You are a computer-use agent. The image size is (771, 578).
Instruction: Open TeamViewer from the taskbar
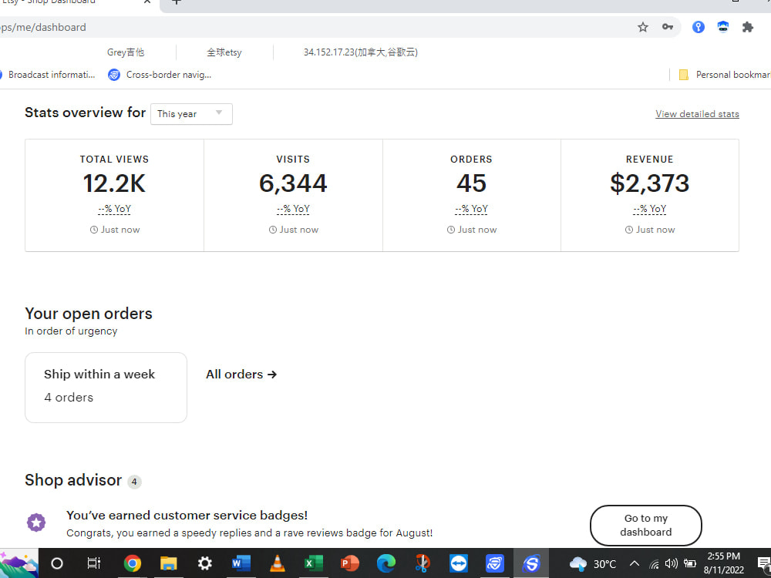(x=458, y=563)
